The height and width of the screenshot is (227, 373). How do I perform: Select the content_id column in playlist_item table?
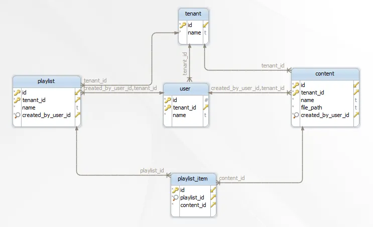click(x=193, y=205)
